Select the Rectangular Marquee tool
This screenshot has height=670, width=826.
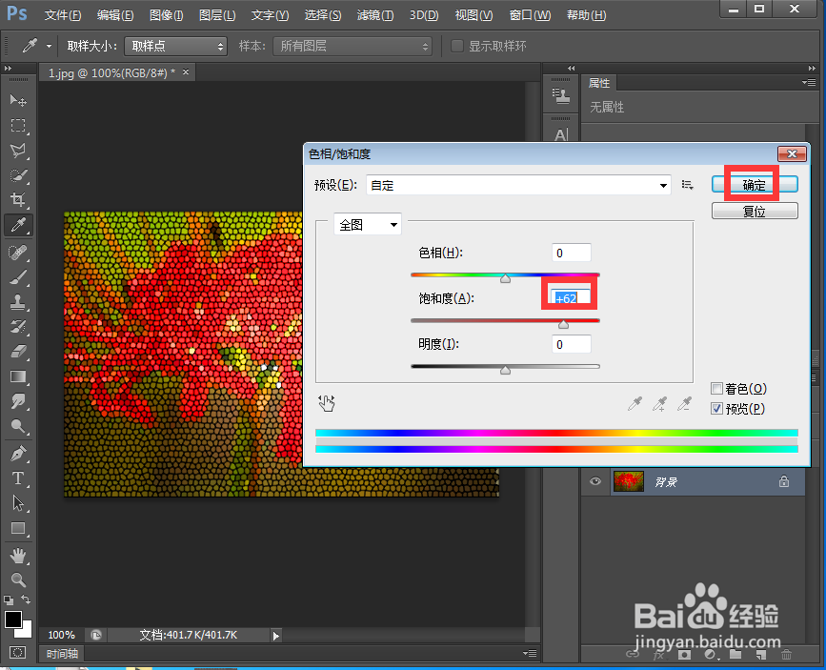tap(18, 125)
